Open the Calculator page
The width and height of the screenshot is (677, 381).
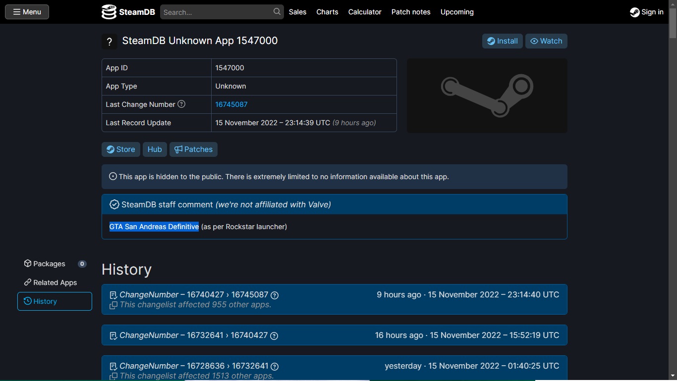point(365,12)
